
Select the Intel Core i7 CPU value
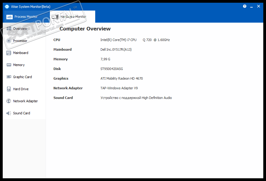(135, 40)
